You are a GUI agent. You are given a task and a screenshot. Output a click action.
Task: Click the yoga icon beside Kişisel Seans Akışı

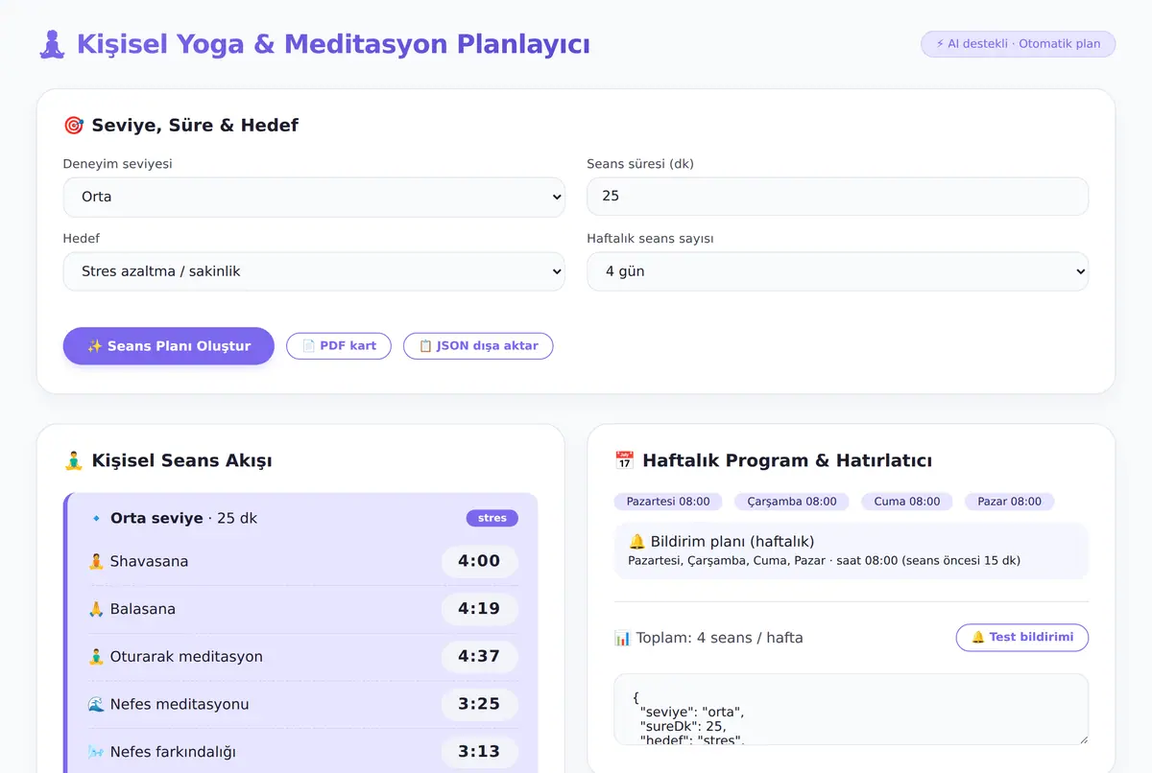coord(73,460)
